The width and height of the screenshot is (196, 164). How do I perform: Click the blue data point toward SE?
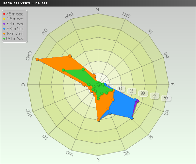(x=132, y=118)
